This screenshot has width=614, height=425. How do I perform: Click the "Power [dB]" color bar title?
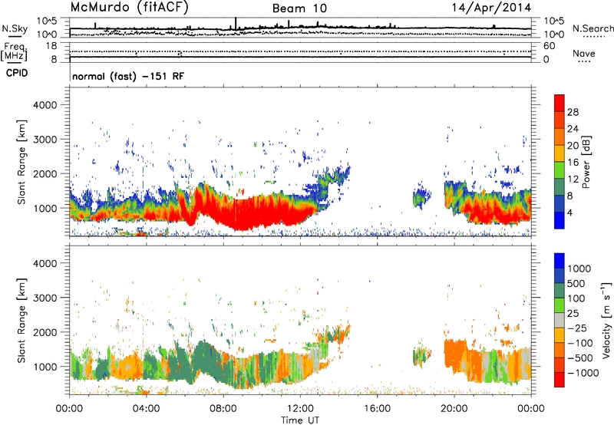(x=586, y=162)
